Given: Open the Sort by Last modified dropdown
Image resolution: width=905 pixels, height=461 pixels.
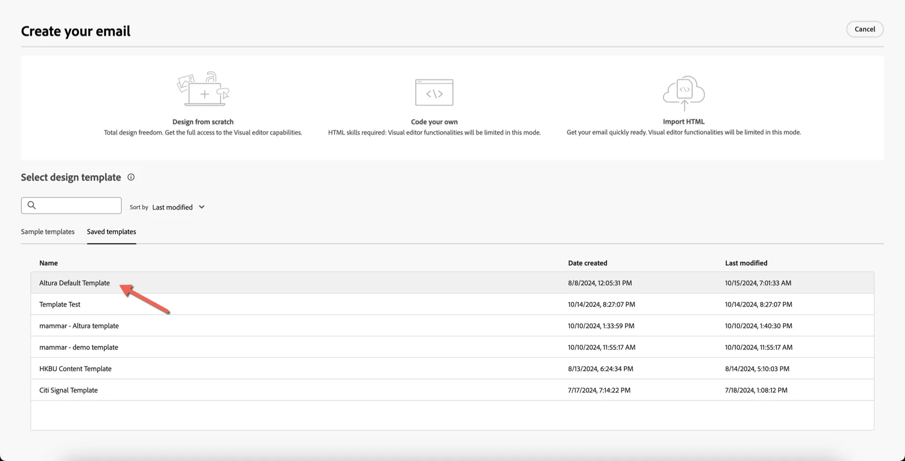Looking at the screenshot, I should (x=178, y=207).
